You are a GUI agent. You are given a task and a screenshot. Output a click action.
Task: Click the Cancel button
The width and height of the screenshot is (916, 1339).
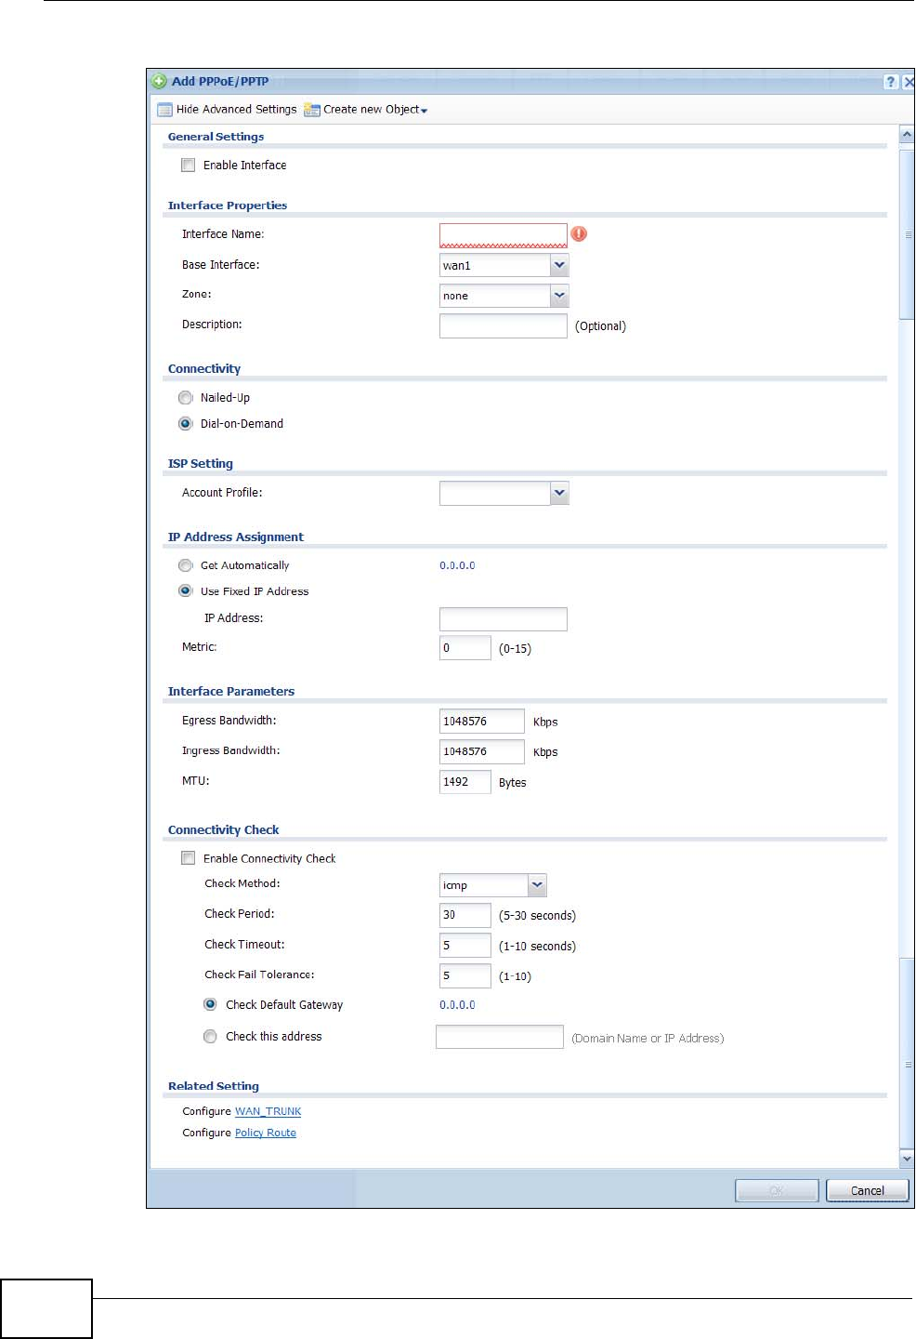pyautogui.click(x=868, y=1190)
